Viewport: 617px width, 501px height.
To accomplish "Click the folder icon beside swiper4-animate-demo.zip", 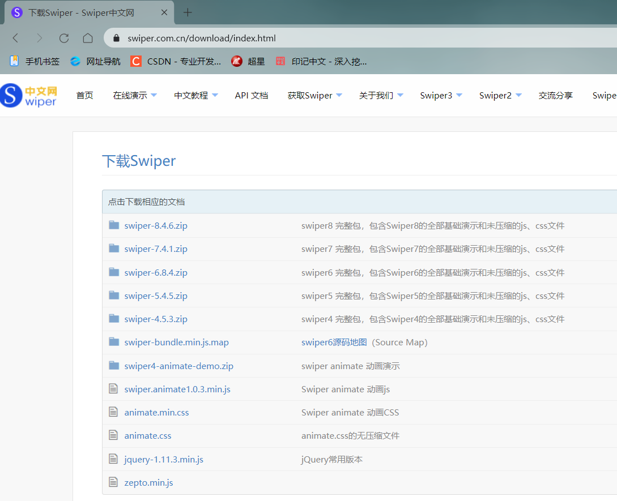I will coord(114,365).
